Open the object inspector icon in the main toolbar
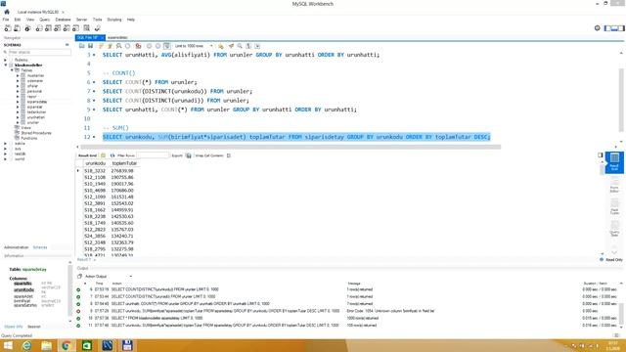 coord(27,28)
